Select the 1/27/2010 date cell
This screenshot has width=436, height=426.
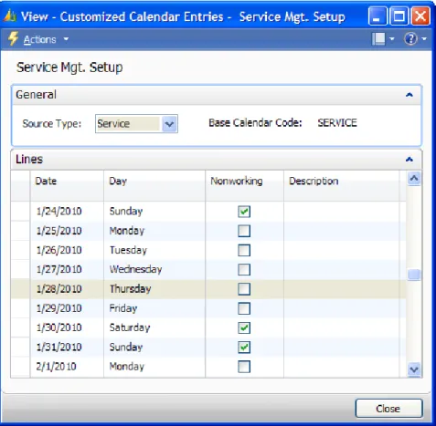(x=67, y=269)
